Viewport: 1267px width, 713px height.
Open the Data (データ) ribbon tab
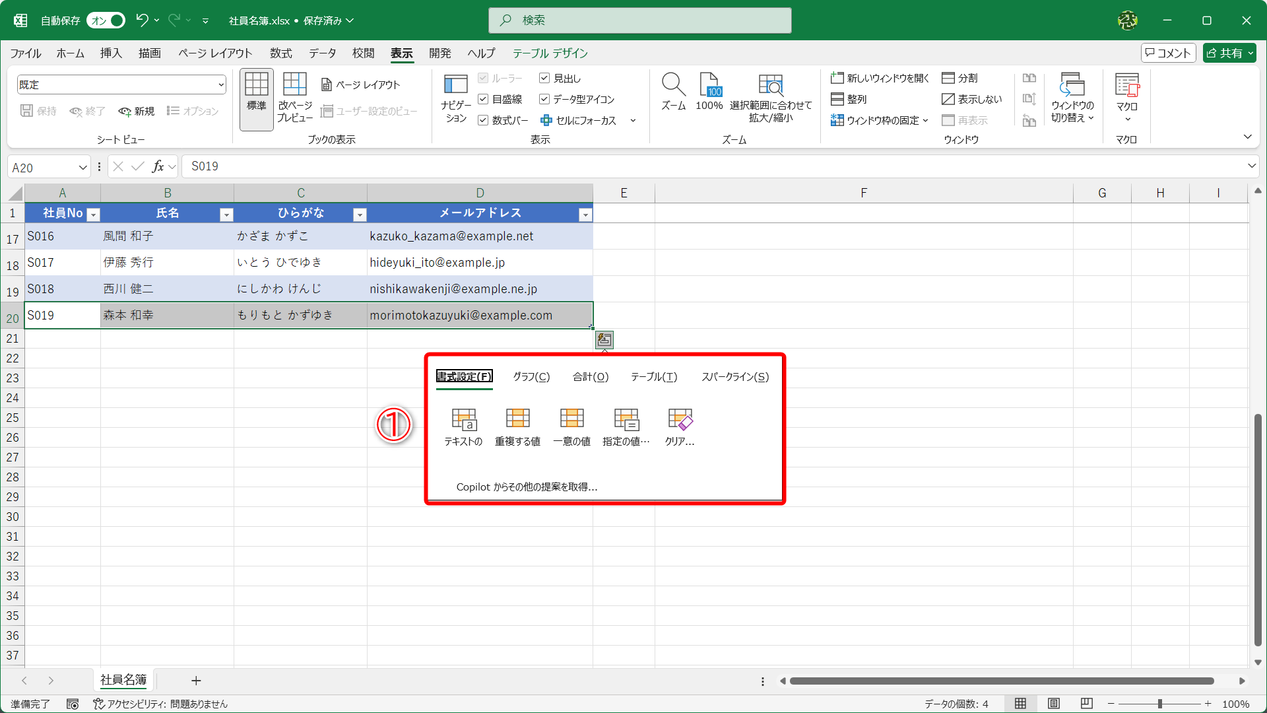click(322, 53)
